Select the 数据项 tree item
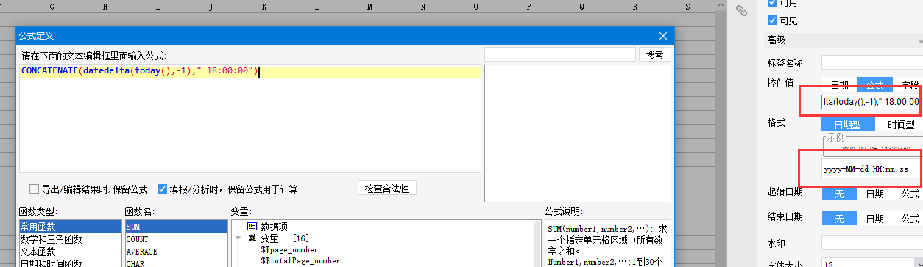 pos(275,226)
